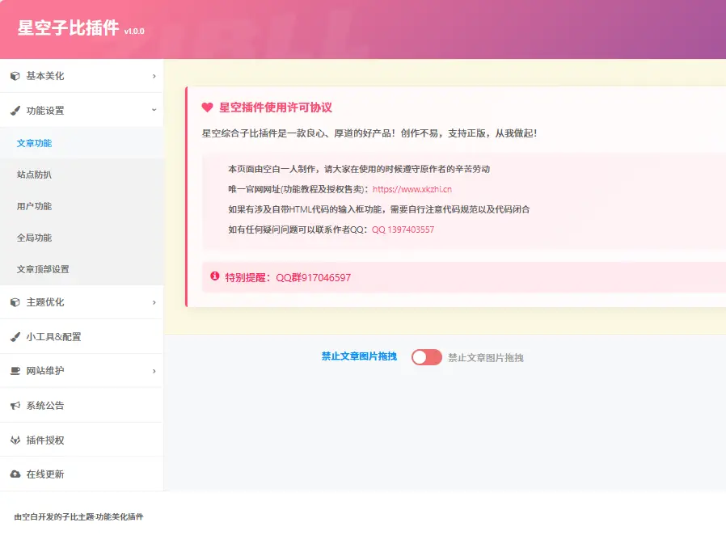Select the 用户功能 submenu item
726x535 pixels.
pyautogui.click(x=34, y=206)
